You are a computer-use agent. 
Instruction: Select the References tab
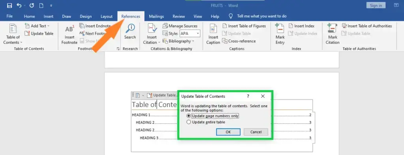(131, 16)
